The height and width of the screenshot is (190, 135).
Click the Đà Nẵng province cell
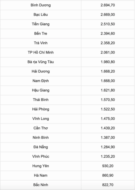[40, 147]
